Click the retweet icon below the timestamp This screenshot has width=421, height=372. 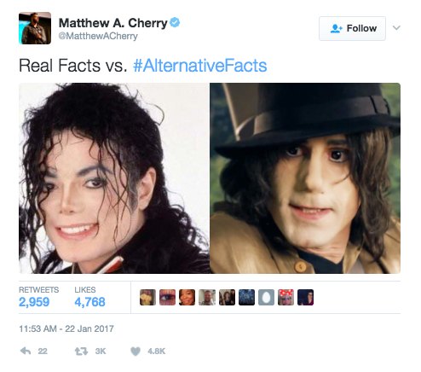click(x=81, y=352)
